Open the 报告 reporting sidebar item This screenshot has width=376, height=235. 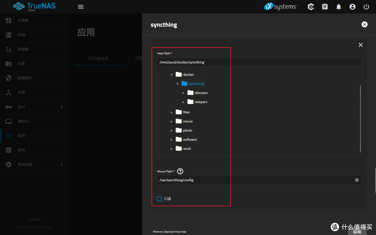tap(35, 150)
